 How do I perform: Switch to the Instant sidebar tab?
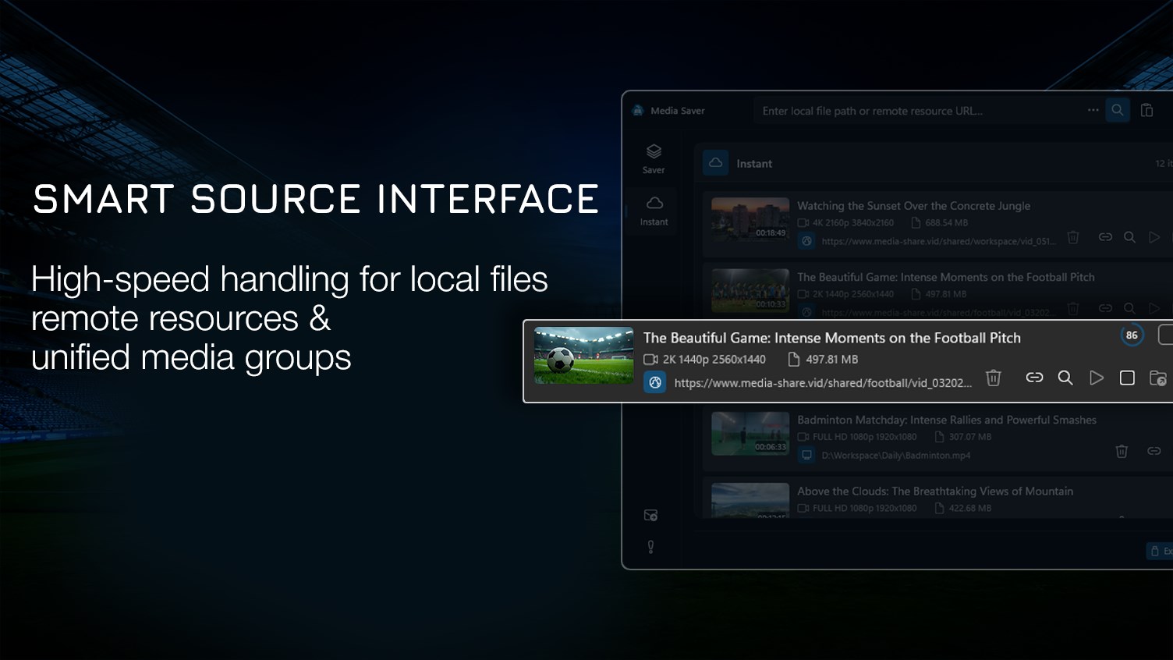654,211
